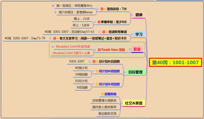The image size is (204, 119).
Task: Click text 百词斩Day57-63
Action: tap(83, 32)
